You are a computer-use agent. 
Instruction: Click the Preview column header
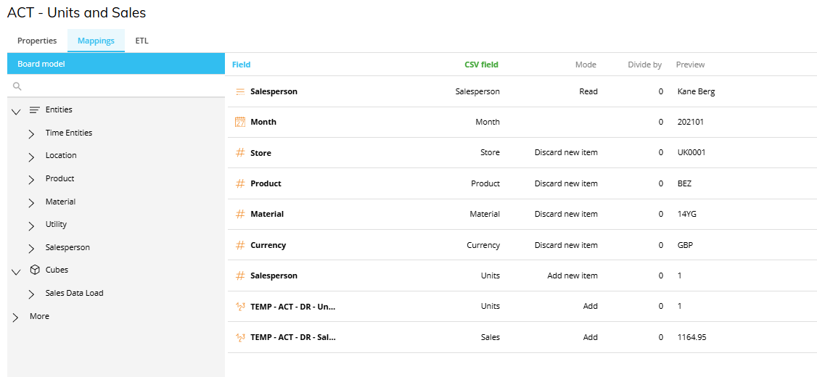pos(690,65)
